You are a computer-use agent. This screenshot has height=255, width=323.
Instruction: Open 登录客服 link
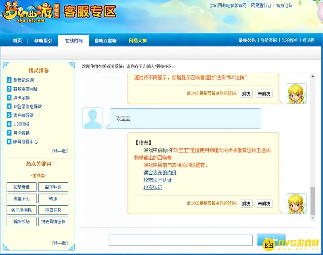tap(268, 40)
